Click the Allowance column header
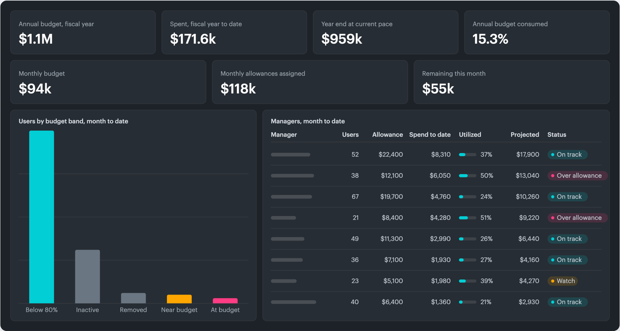The image size is (620, 331). pos(387,135)
